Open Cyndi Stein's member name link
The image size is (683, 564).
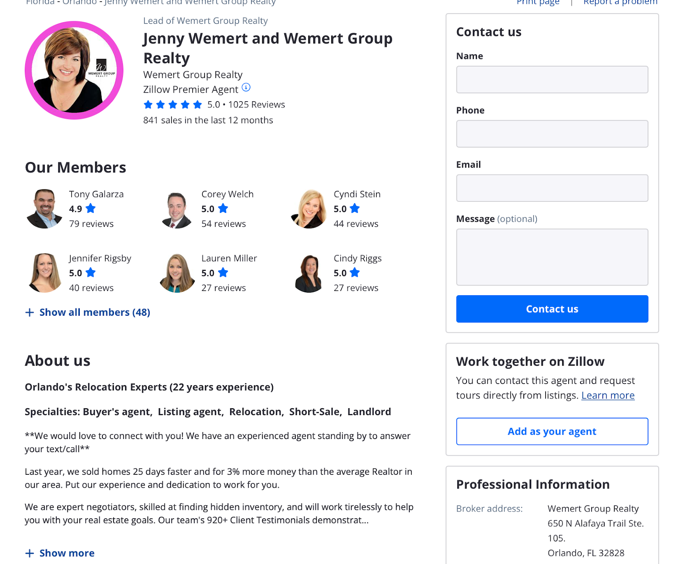357,194
